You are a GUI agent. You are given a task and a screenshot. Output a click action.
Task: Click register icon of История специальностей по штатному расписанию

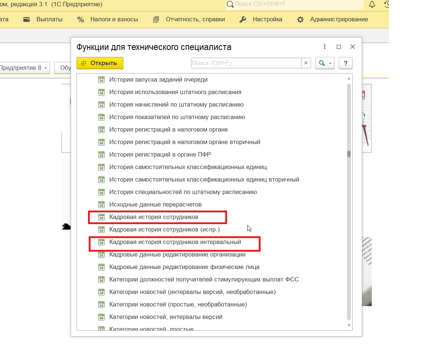tap(102, 192)
